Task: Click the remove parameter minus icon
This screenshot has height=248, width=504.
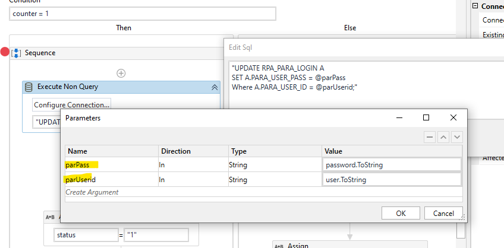Action: (x=430, y=137)
